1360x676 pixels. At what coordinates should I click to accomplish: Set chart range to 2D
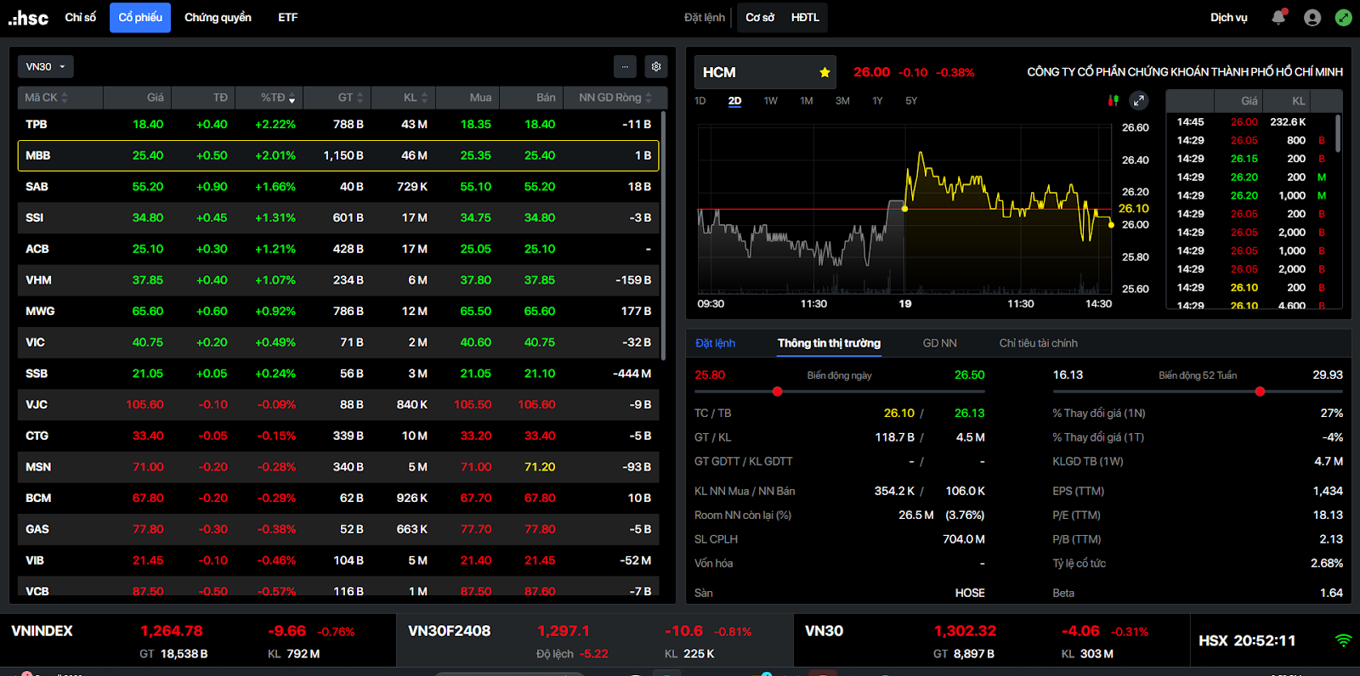[734, 100]
